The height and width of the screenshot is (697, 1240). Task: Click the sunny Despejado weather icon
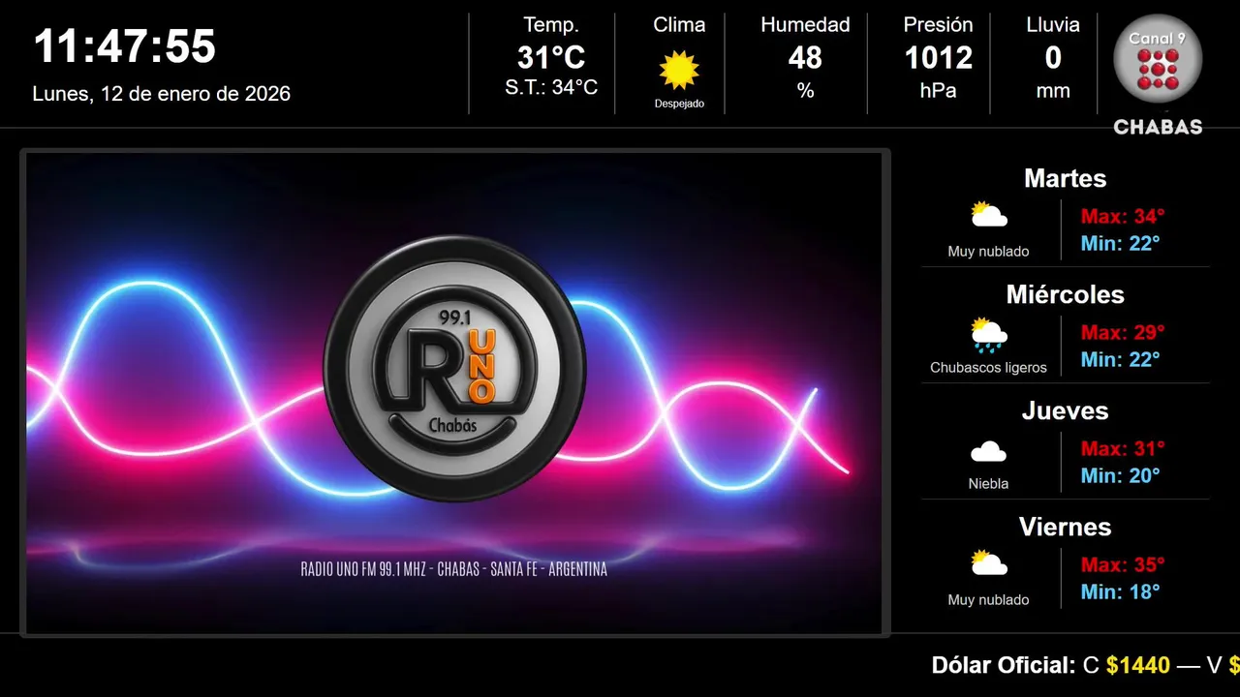click(x=679, y=70)
